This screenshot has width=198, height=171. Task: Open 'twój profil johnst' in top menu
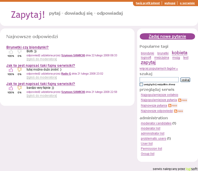coord(148,3)
